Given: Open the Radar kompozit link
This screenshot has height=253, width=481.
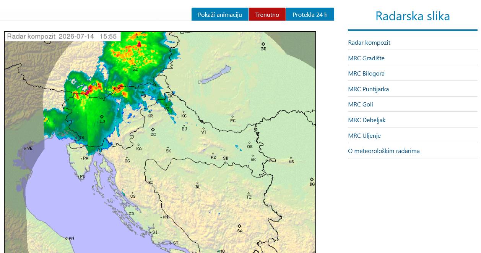Looking at the screenshot, I should [369, 42].
